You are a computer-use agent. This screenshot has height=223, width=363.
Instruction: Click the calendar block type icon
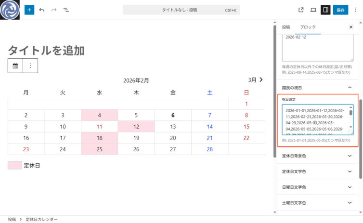tap(15, 66)
